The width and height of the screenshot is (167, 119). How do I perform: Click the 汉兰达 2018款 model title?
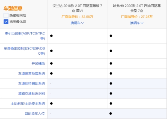(x=77, y=8)
